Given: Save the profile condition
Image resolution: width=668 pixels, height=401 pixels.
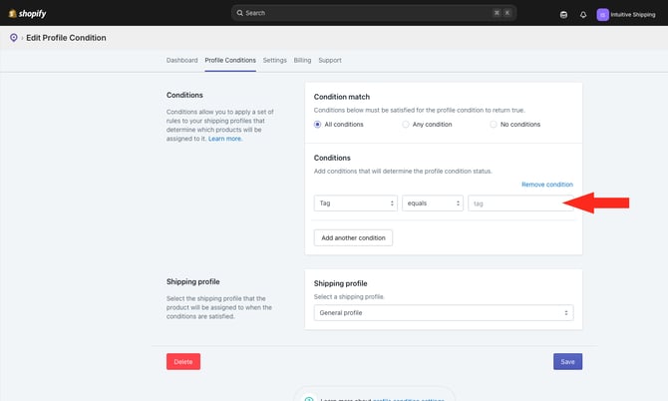Looking at the screenshot, I should [567, 362].
